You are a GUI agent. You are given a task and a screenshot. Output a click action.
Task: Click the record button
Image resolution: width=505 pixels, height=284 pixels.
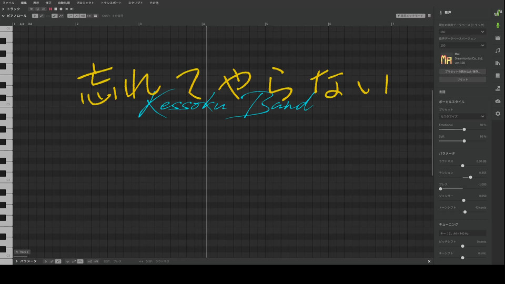tap(61, 9)
